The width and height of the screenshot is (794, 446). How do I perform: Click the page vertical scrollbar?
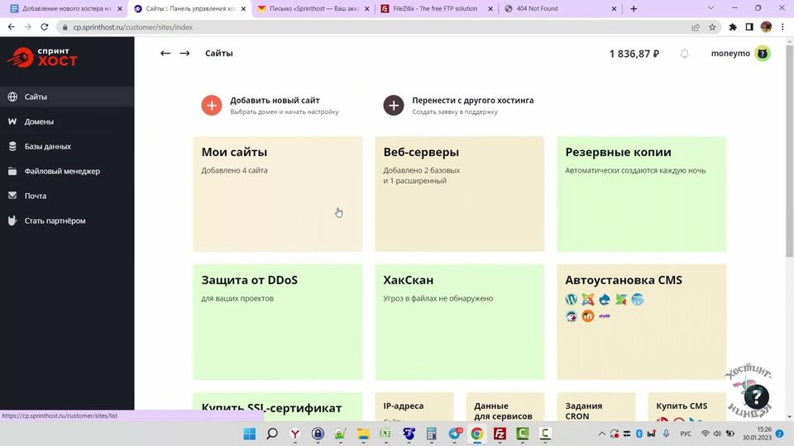coord(789,152)
